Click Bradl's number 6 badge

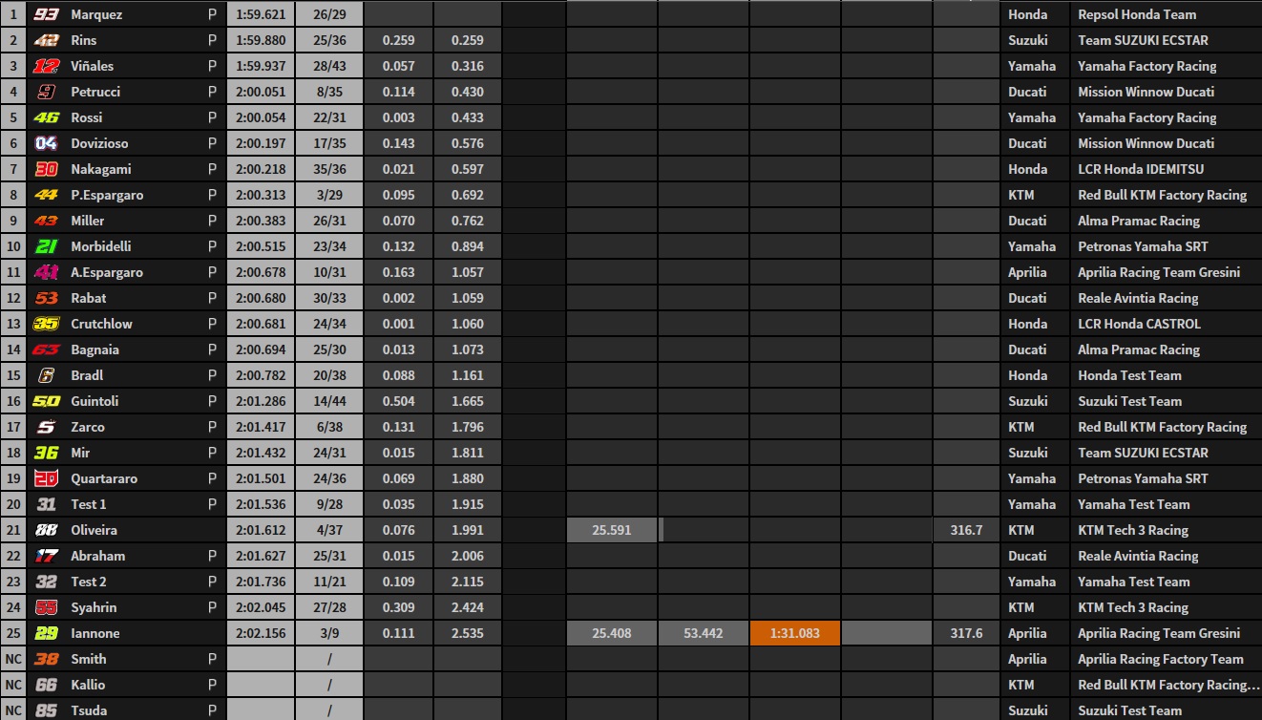coord(46,375)
